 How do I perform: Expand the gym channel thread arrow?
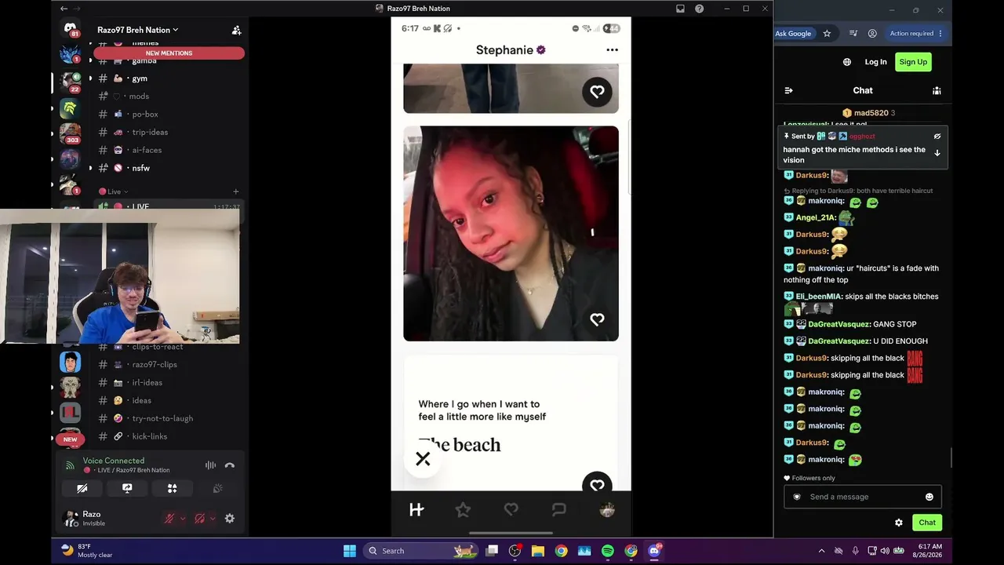click(x=90, y=78)
